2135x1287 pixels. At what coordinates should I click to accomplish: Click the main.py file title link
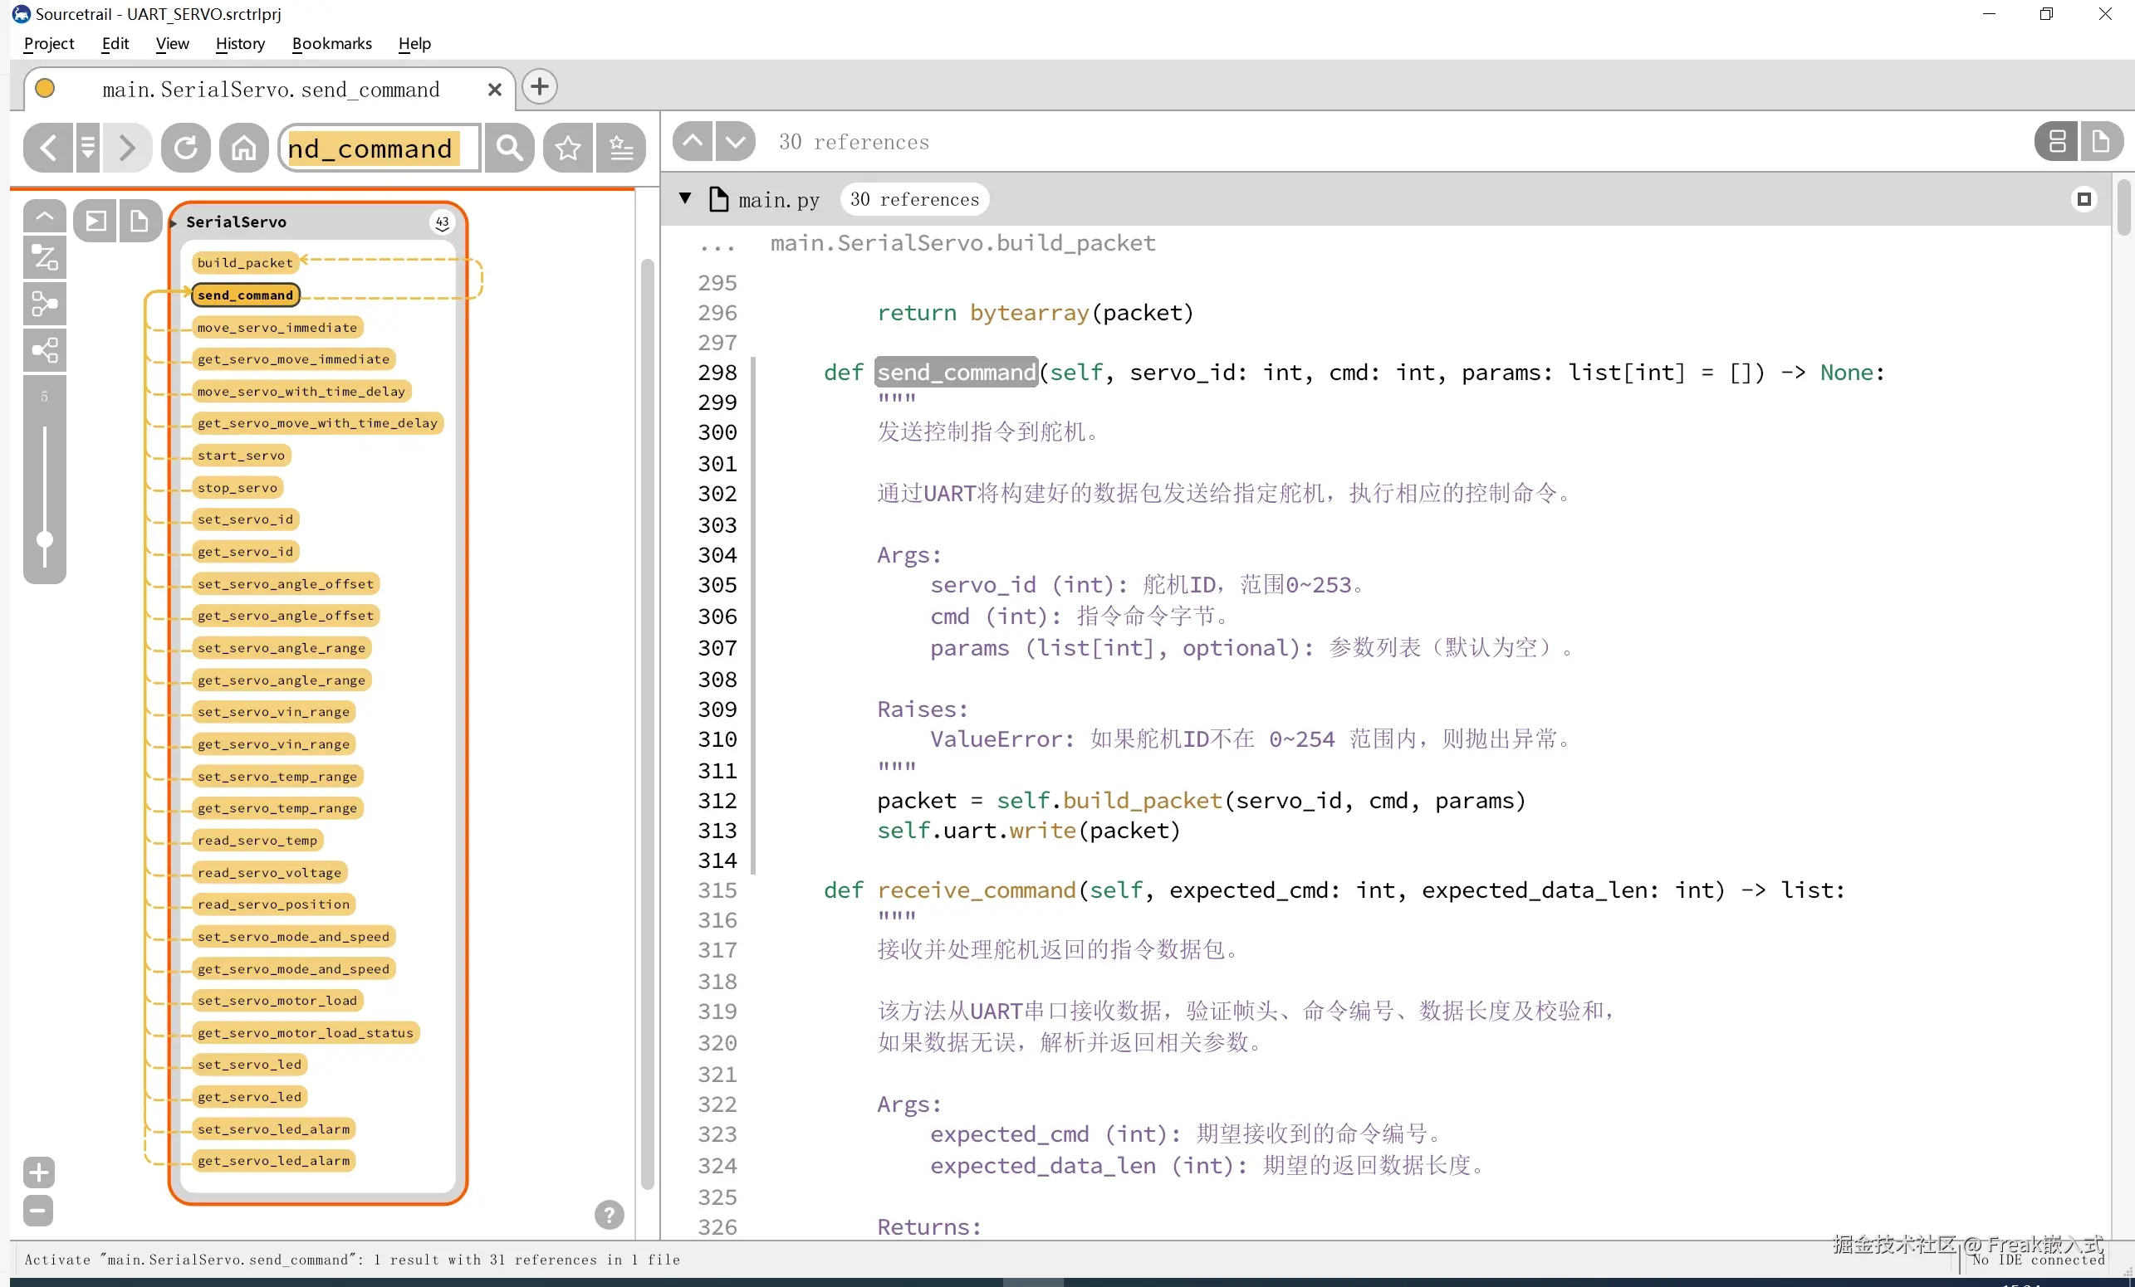click(x=778, y=200)
